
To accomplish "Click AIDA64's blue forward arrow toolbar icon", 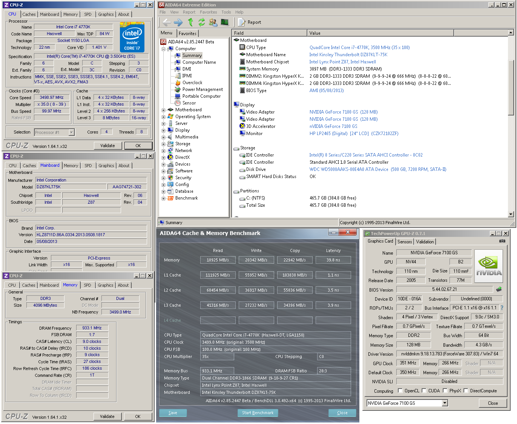I will click(x=178, y=22).
